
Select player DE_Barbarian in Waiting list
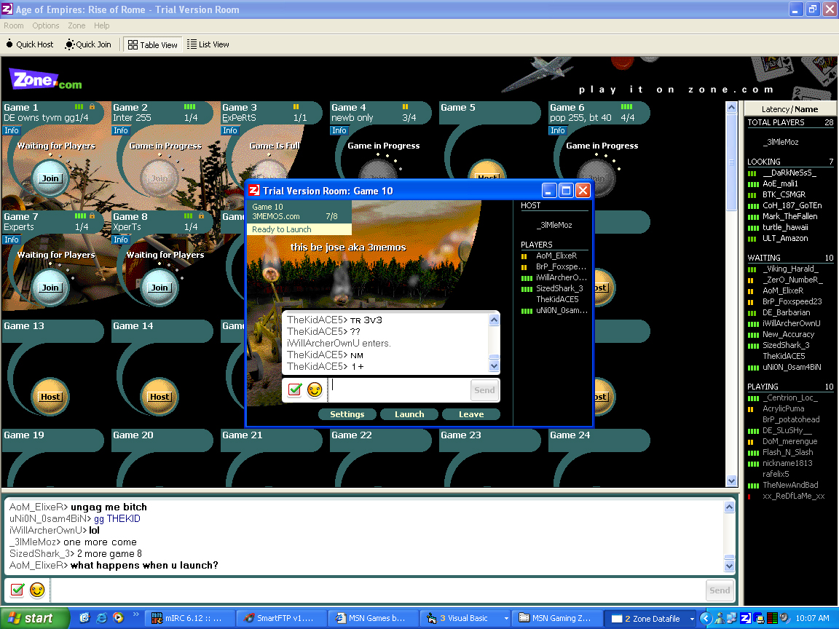click(x=786, y=312)
